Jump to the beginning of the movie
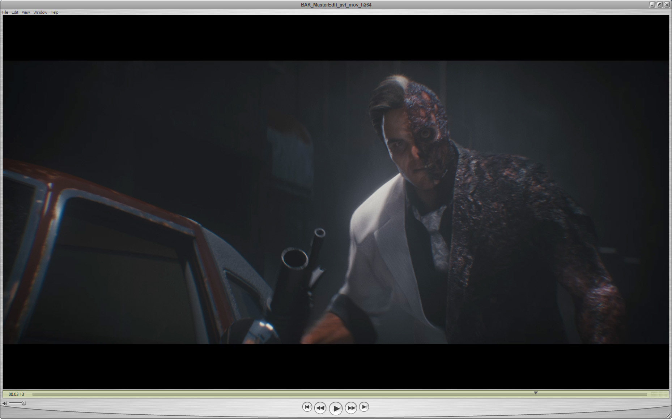Image resolution: width=672 pixels, height=419 pixels. (x=307, y=407)
